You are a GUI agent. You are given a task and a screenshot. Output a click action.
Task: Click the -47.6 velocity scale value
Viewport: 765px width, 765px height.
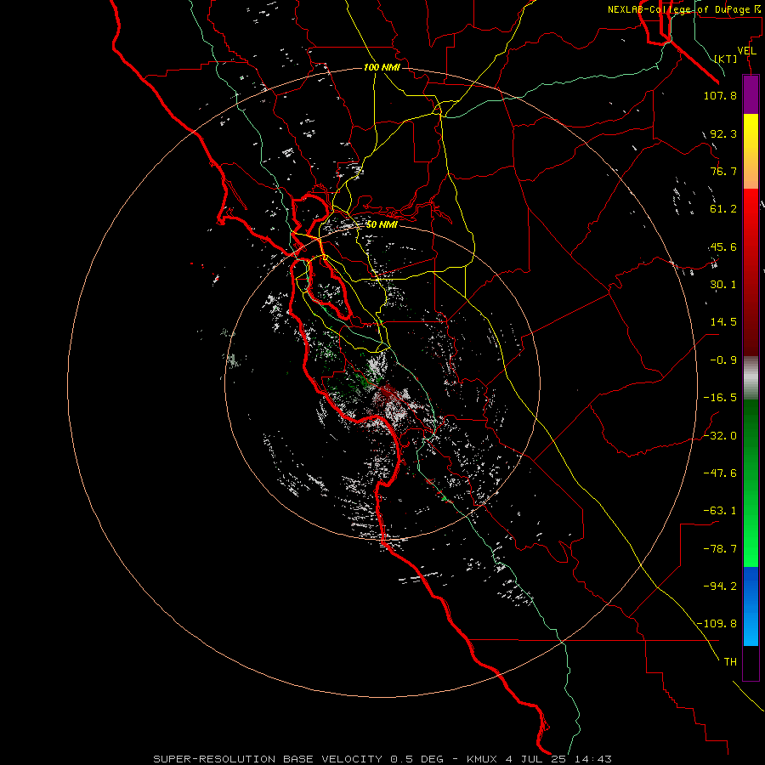(720, 473)
